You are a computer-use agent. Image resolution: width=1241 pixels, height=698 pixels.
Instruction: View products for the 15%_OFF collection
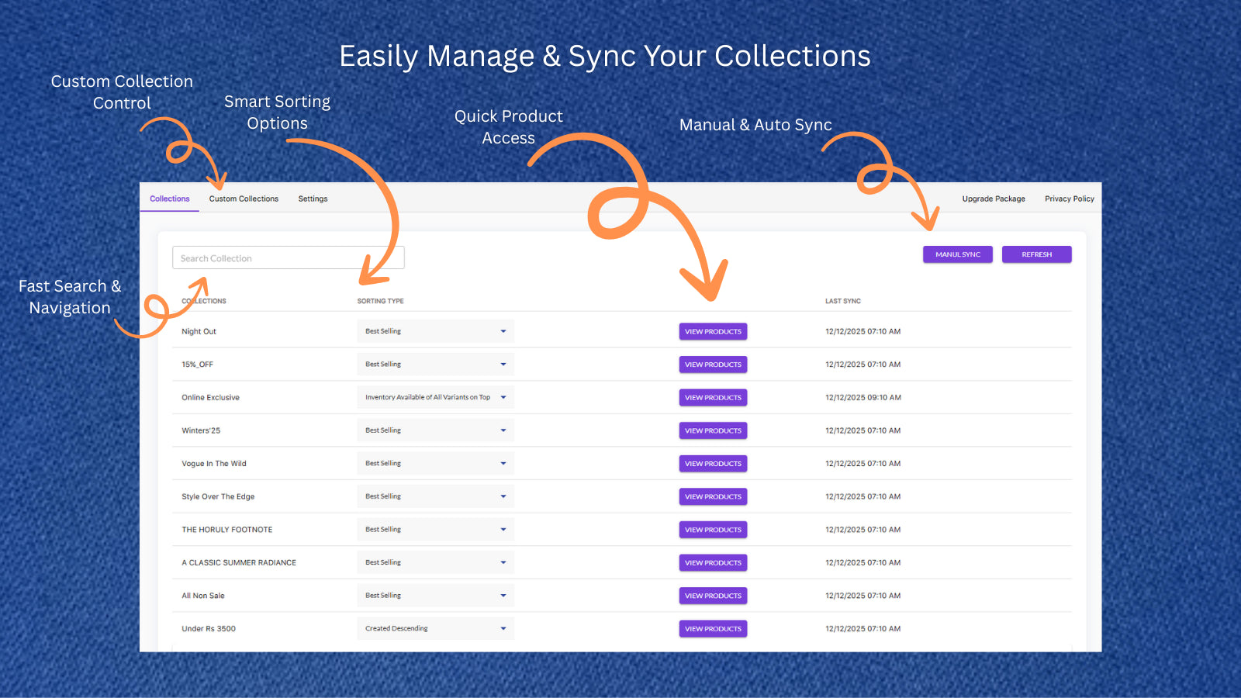(713, 364)
